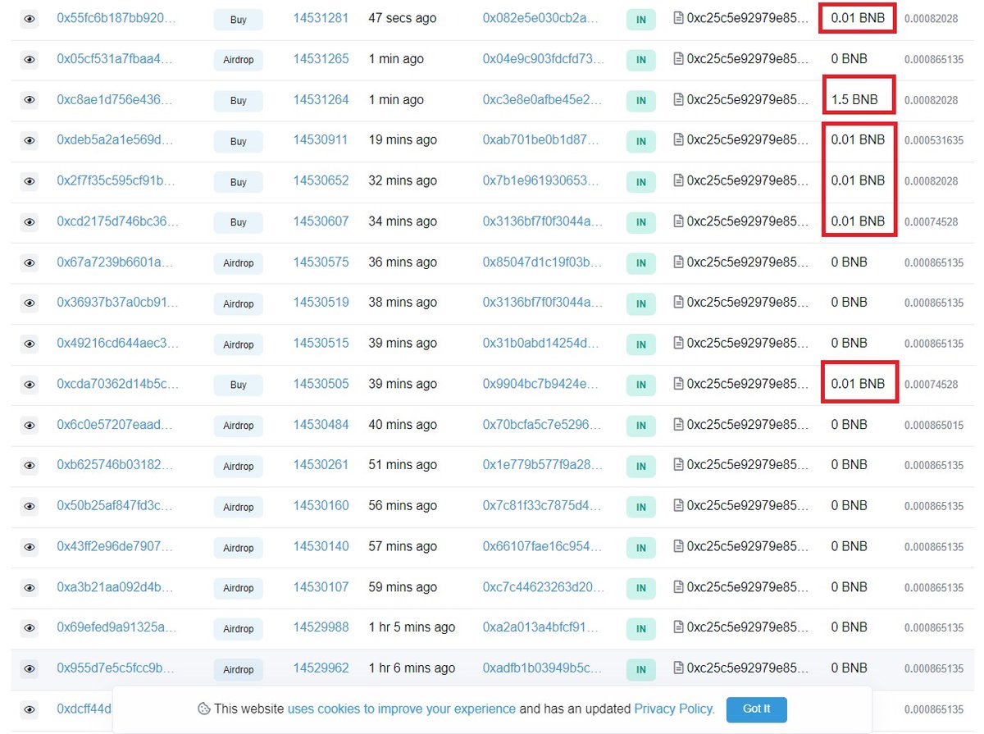Image resolution: width=984 pixels, height=734 pixels.
Task: Click the IN badge in the 57 mins ago row
Action: [641, 547]
